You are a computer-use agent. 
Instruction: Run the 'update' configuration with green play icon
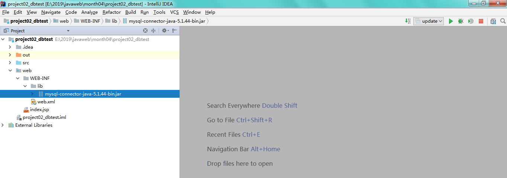pyautogui.click(x=451, y=21)
